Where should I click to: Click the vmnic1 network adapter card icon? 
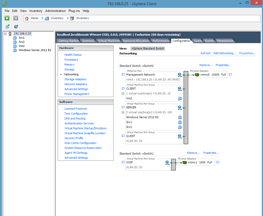[185, 162]
